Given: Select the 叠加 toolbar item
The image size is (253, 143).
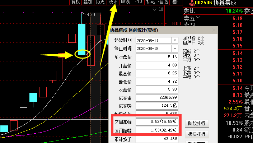Looking at the screenshot, I should pyautogui.click(x=88, y=2).
